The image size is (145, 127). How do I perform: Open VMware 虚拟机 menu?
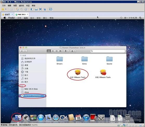[21, 5]
